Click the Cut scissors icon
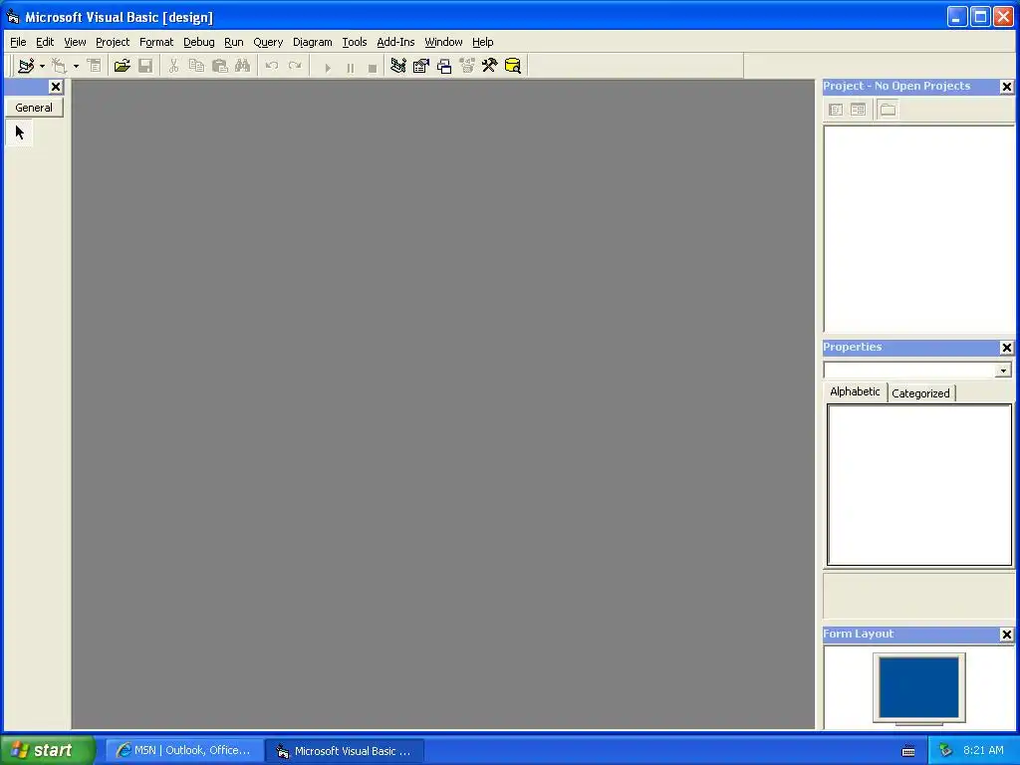The height and width of the screenshot is (765, 1020). pyautogui.click(x=173, y=66)
